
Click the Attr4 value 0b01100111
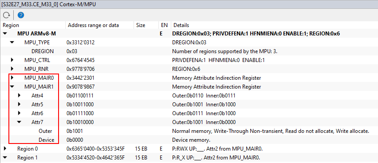(x=80, y=96)
